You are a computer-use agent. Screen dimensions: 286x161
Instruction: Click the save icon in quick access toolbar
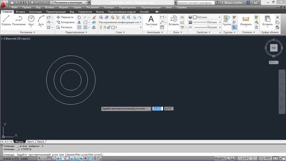(x=22, y=3)
